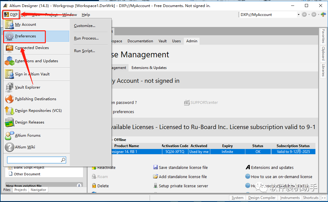The width and height of the screenshot is (328, 202).
Task: Click the navigate Forward arrow button
Action: (314, 14)
